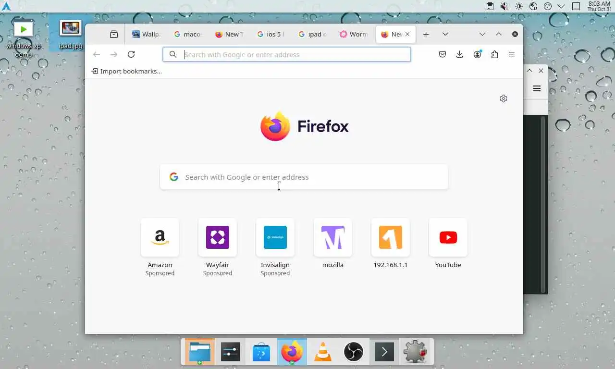Screen dimensions: 615x369
Task: Open clipboard icon in system tray
Action: (x=490, y=6)
